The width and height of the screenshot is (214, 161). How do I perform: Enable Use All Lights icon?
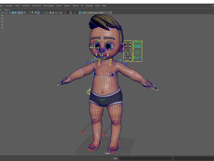pos(25,13)
